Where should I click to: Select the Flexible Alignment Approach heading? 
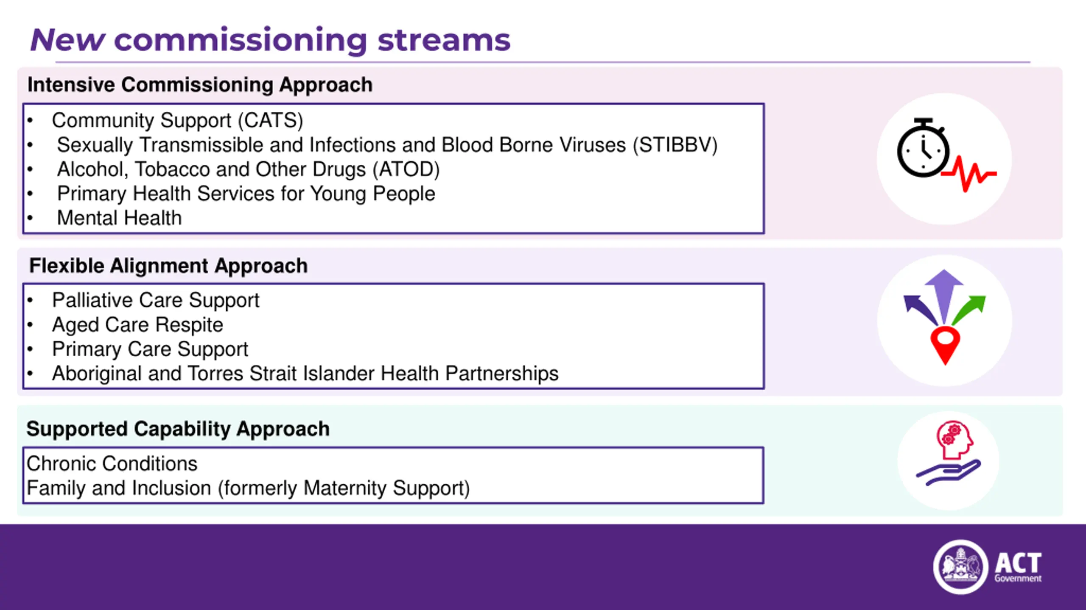click(x=168, y=266)
